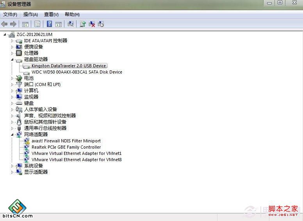Click the mouse (鼠标和其他指针设备) icon
Image resolution: width=303 pixels, height=221 pixels.
tap(19, 122)
